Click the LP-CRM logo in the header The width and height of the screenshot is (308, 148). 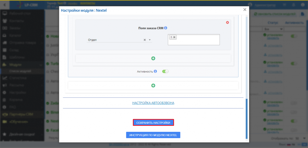click(27, 5)
